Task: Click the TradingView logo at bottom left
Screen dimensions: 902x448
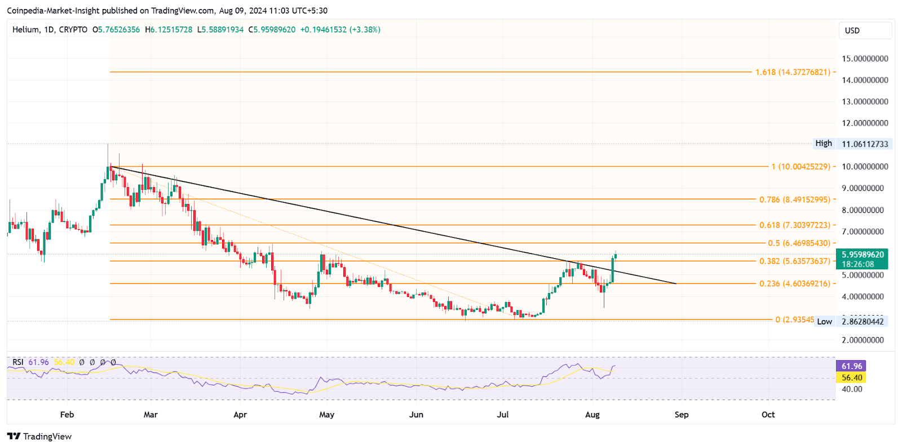Action: tap(39, 436)
